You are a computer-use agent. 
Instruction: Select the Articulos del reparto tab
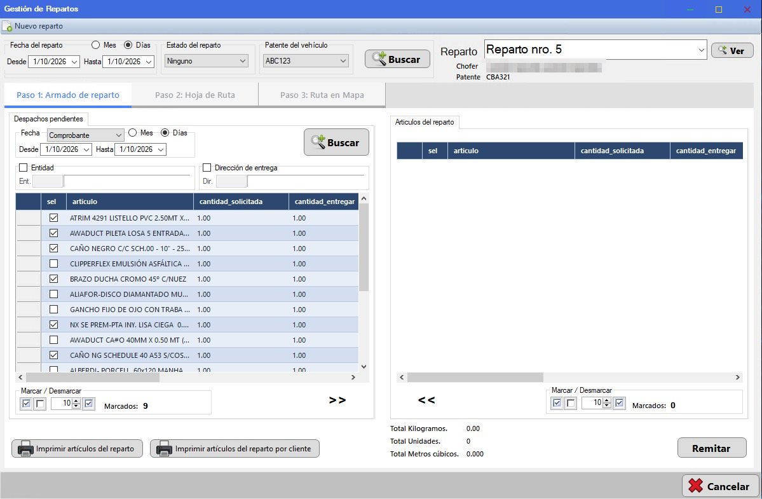(425, 122)
